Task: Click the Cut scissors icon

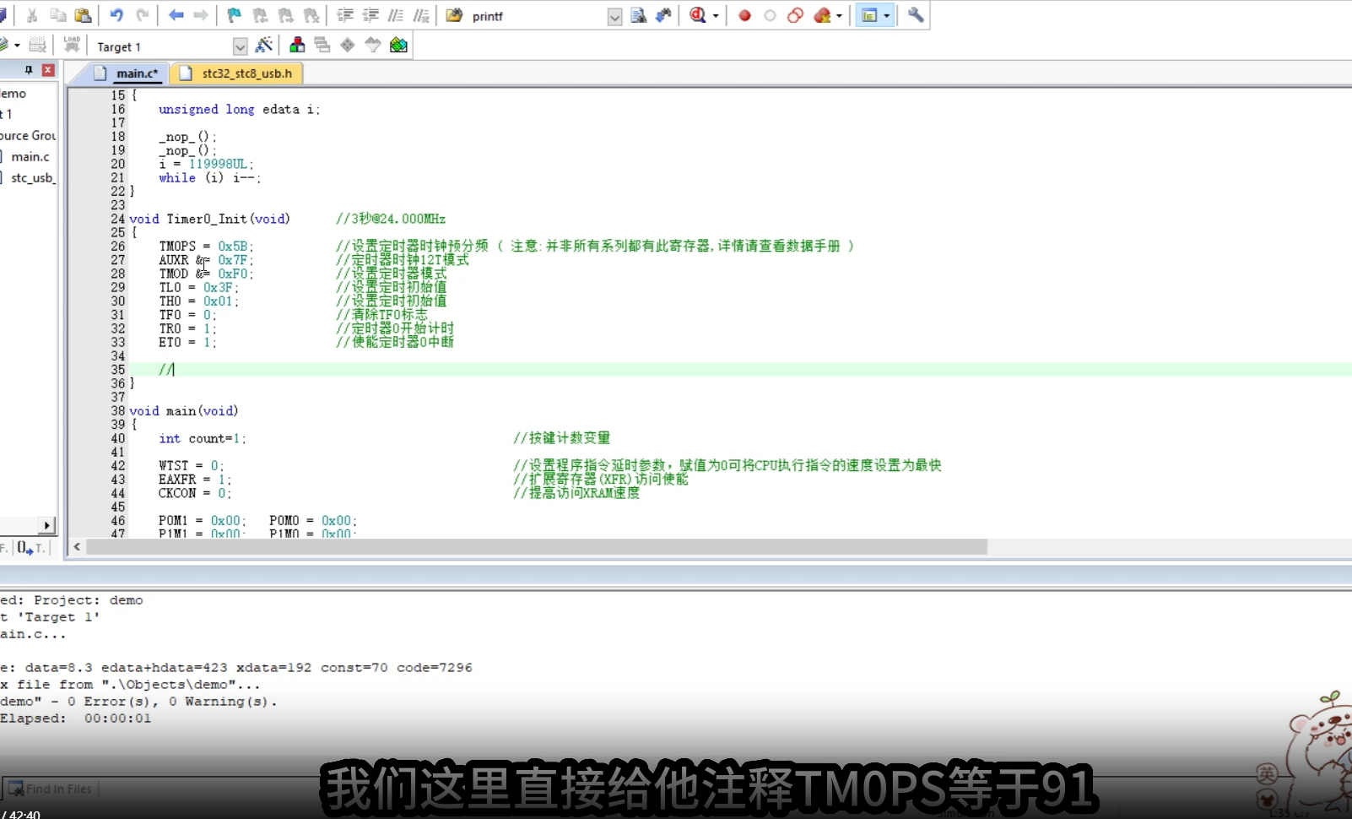Action: (32, 15)
